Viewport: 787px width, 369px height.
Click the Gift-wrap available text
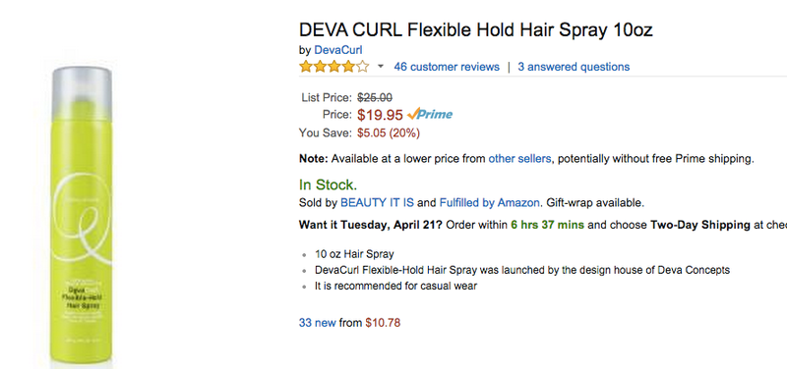click(x=595, y=203)
